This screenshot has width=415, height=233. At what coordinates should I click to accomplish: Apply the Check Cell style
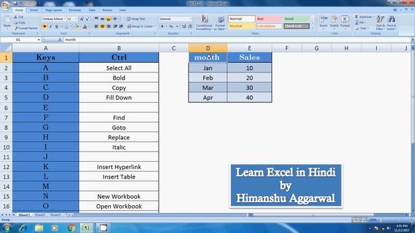296,26
